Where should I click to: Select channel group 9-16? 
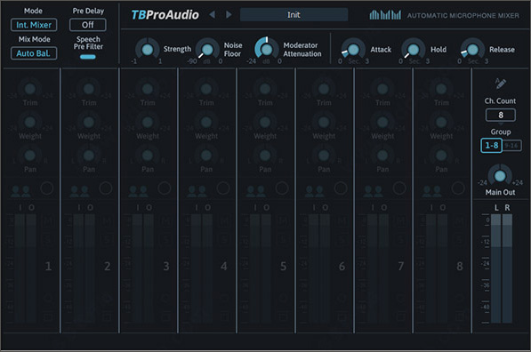point(511,146)
